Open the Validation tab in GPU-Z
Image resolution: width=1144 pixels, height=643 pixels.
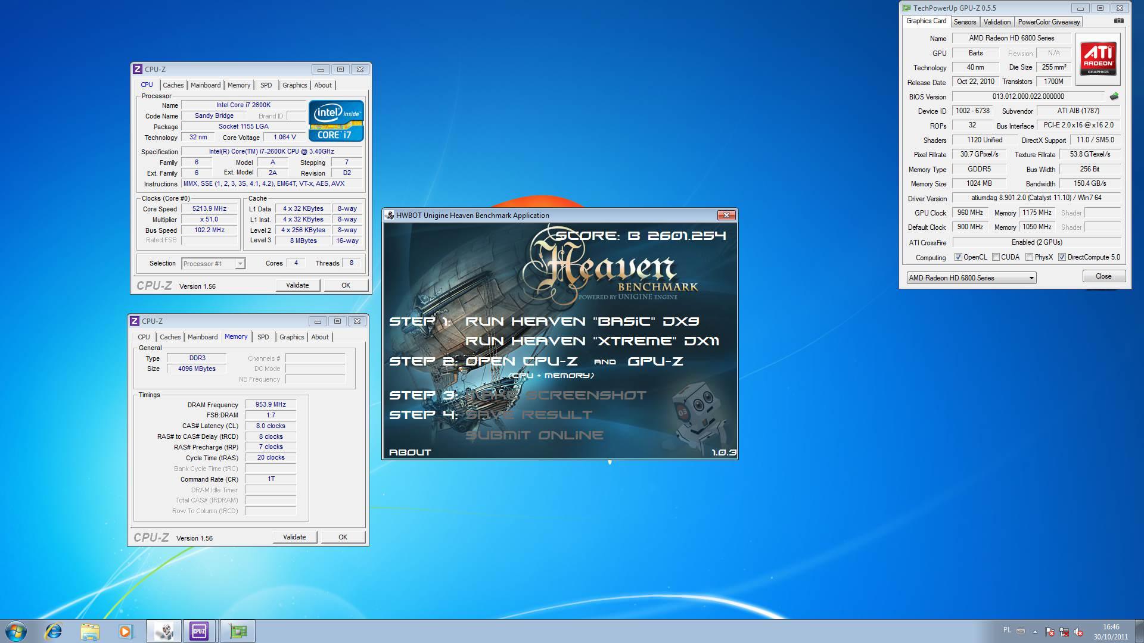point(997,22)
